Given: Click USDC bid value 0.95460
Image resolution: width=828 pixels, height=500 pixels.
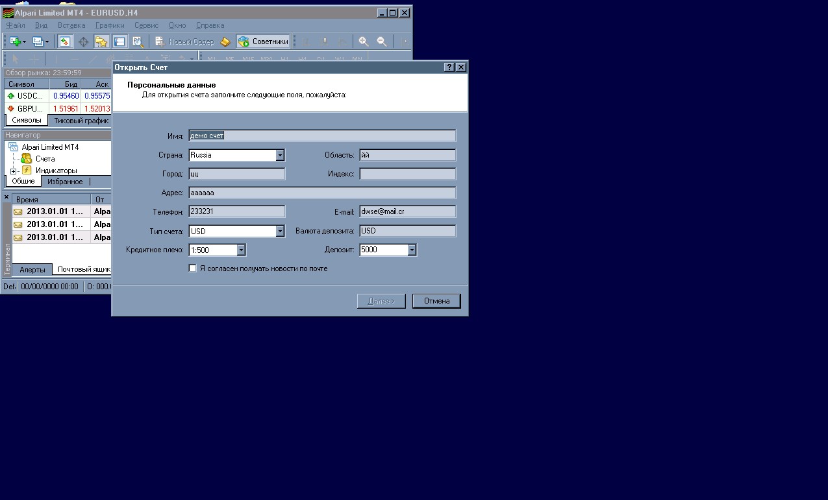Looking at the screenshot, I should click(66, 96).
